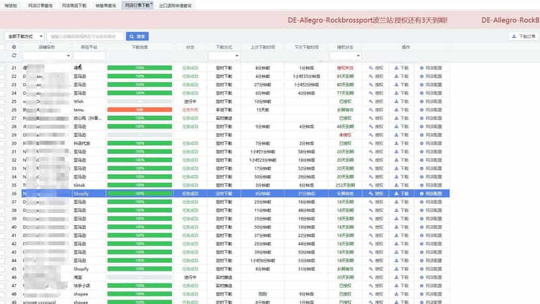Click the 'tiktok' platform cell in row 35

(x=79, y=185)
